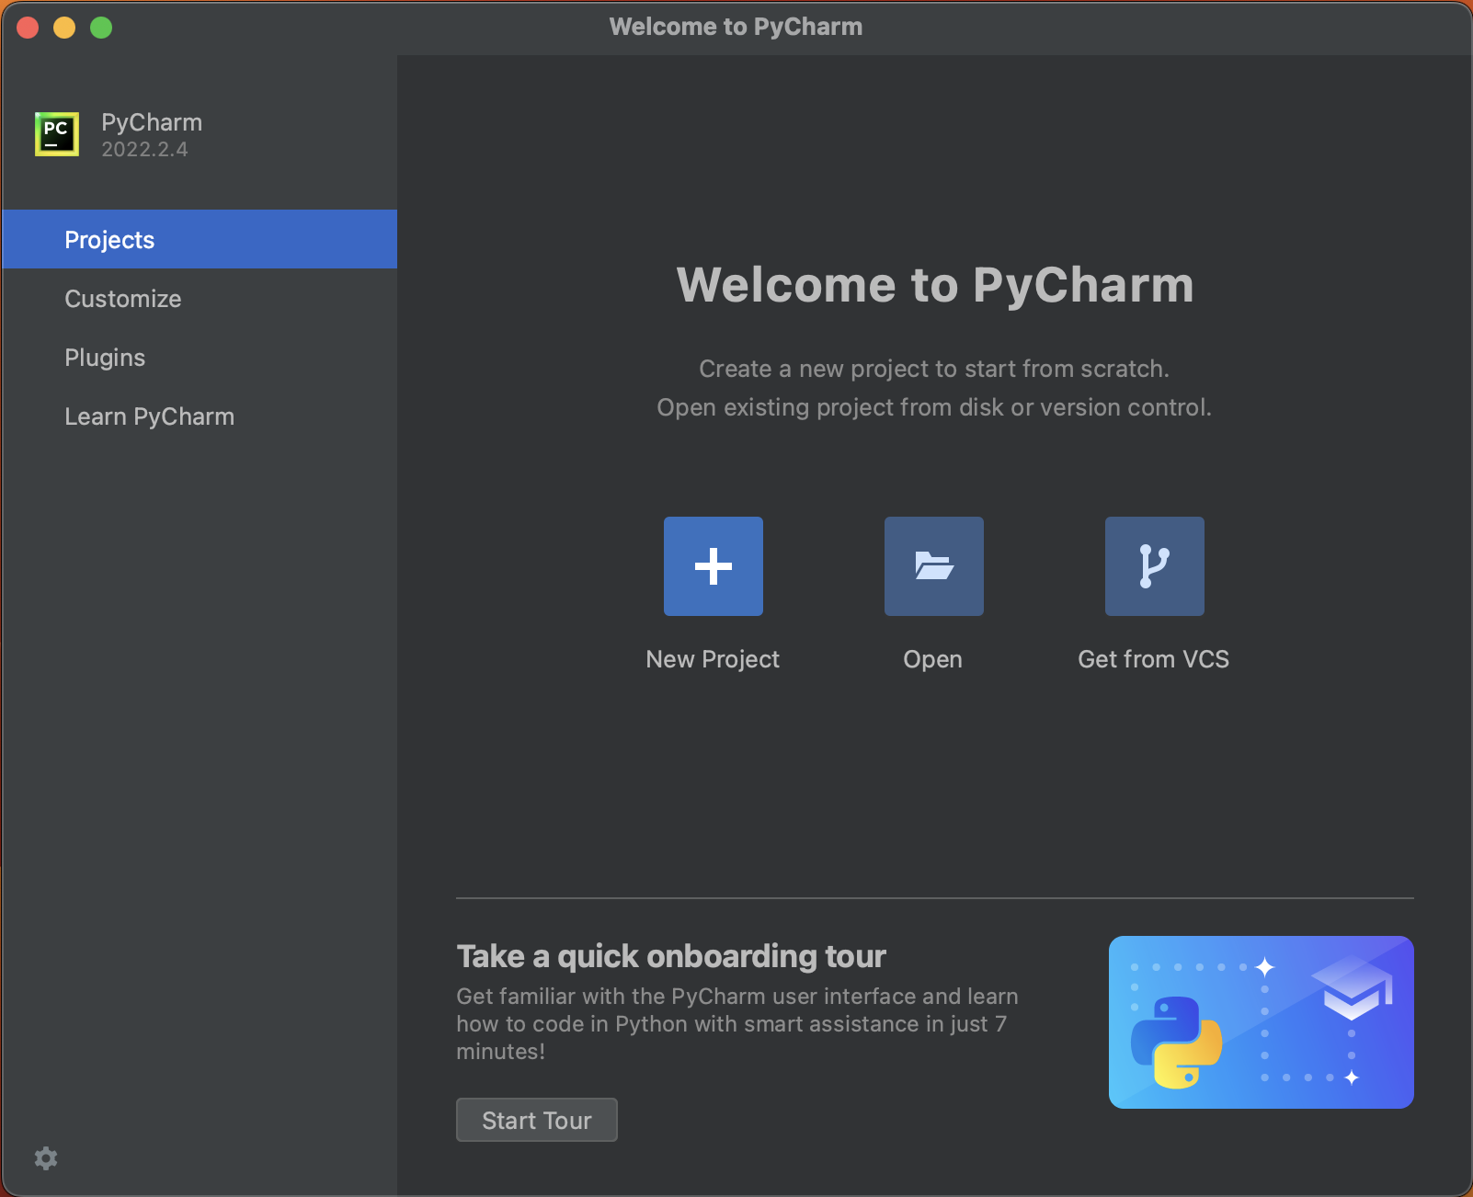The width and height of the screenshot is (1473, 1197).
Task: Close the Welcome window with red button
Action: click(28, 28)
